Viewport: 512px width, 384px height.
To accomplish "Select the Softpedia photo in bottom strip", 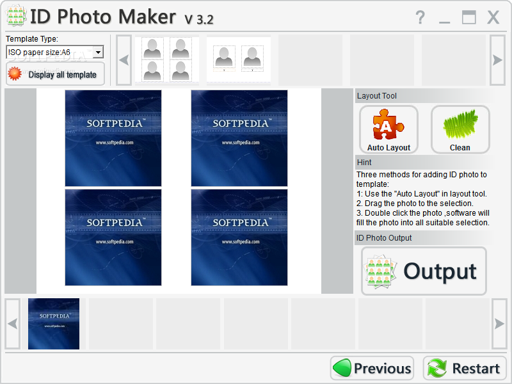I will (x=54, y=324).
